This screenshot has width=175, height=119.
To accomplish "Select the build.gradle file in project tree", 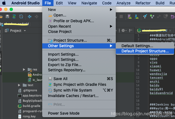I will coord(29,106).
